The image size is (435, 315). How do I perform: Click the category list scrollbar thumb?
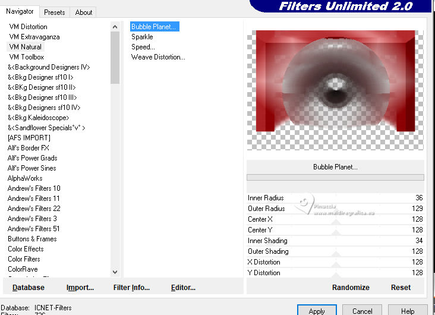pos(115,58)
